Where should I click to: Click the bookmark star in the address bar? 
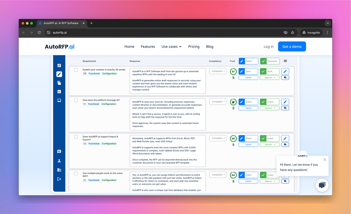click(292, 32)
